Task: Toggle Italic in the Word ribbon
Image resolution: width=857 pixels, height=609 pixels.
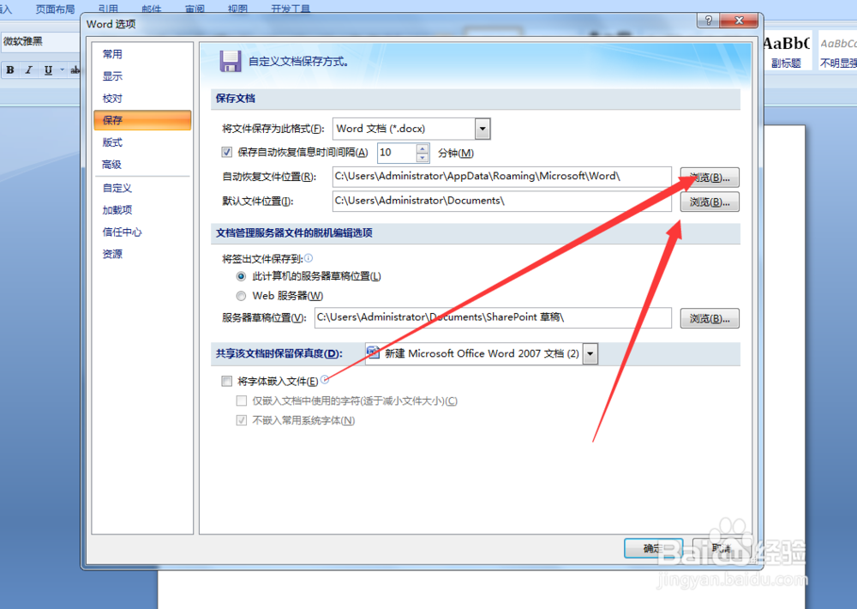Action: click(x=29, y=70)
